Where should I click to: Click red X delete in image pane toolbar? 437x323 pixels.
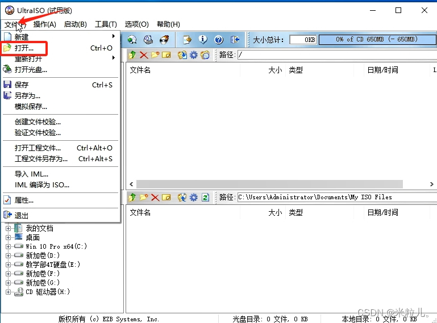[x=144, y=55]
